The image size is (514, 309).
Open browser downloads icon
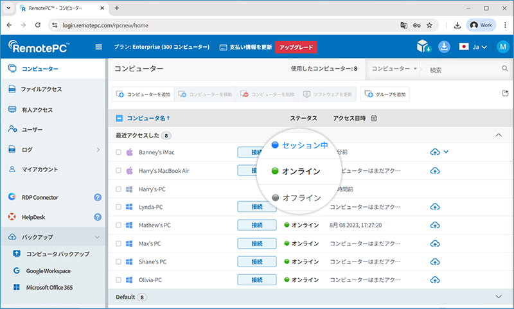(x=457, y=25)
